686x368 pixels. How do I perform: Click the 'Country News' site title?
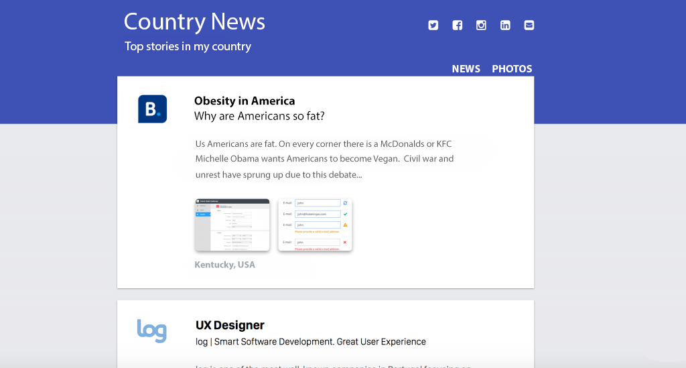coord(194,21)
